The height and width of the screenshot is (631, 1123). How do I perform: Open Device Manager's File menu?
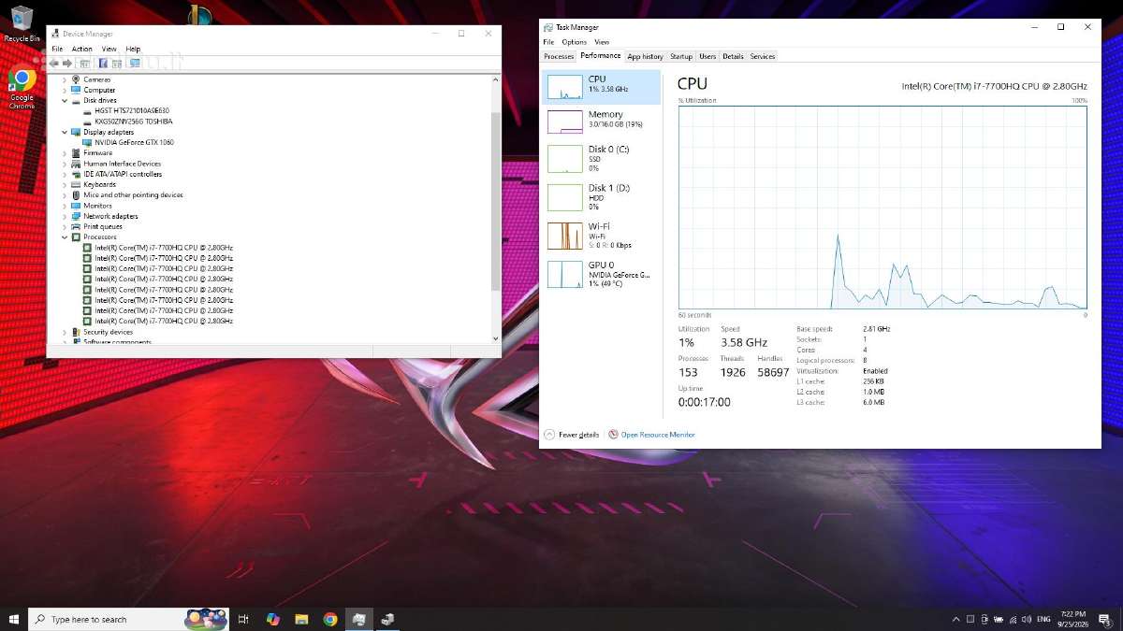[x=57, y=49]
